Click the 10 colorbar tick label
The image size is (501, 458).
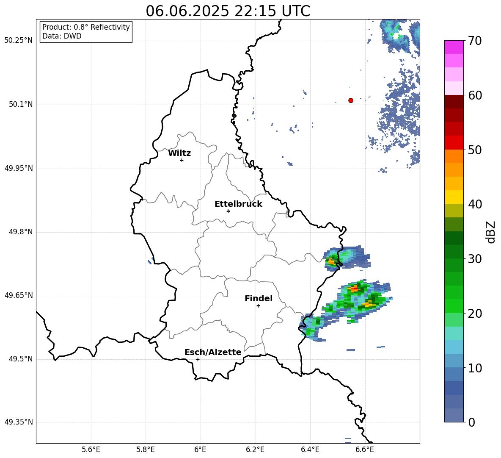[475, 368]
